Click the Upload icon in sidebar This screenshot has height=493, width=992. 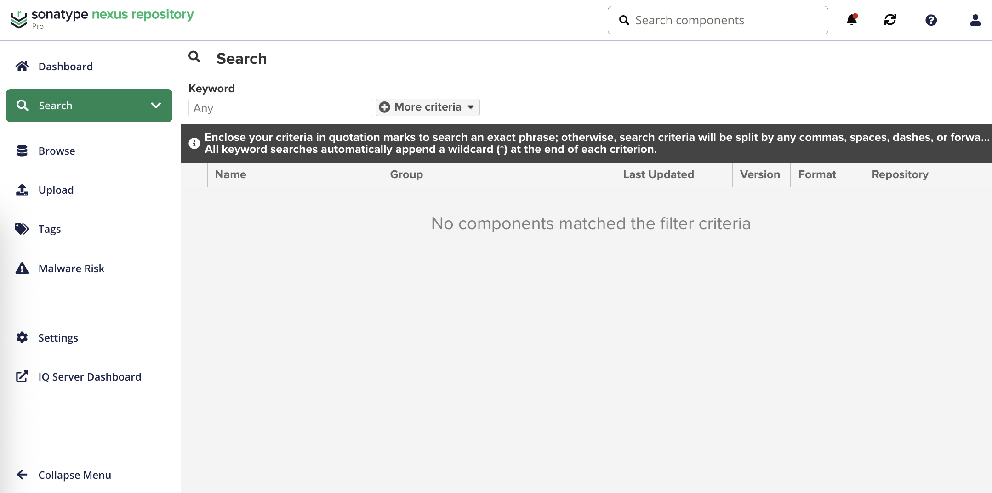coord(22,190)
